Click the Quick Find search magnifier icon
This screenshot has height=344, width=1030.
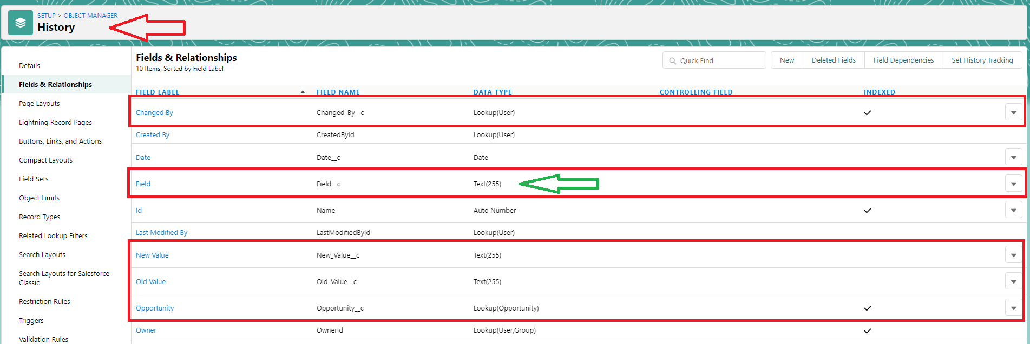(673, 61)
